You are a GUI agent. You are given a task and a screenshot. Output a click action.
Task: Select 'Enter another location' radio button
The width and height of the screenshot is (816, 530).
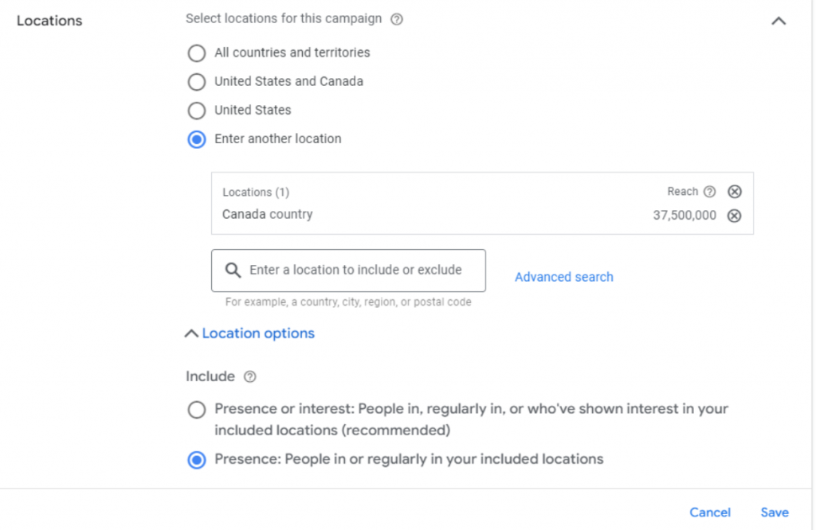(x=196, y=139)
